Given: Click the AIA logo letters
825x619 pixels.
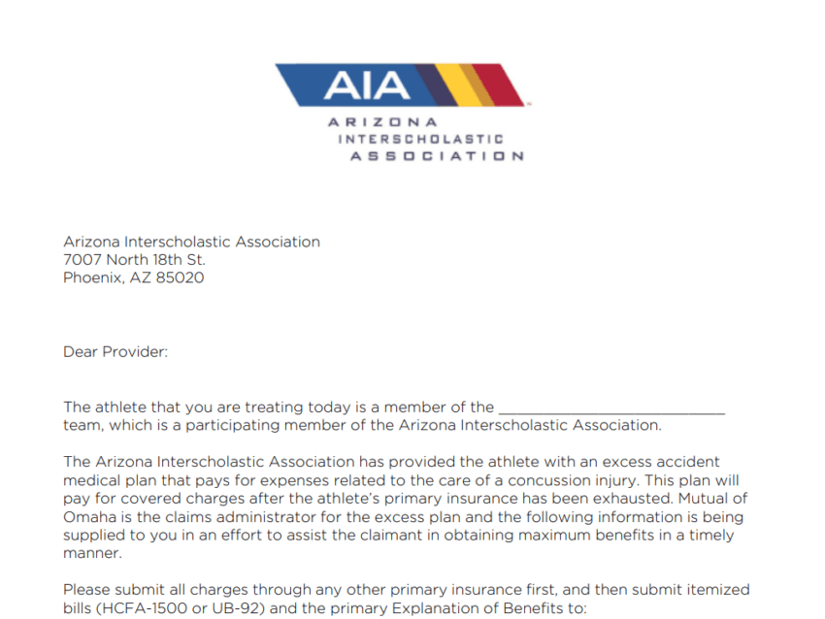Looking at the screenshot, I should coord(367,86).
